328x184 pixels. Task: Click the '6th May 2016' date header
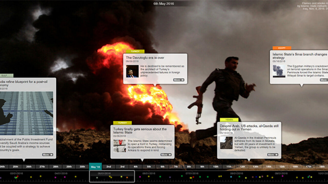pyautogui.click(x=163, y=4)
